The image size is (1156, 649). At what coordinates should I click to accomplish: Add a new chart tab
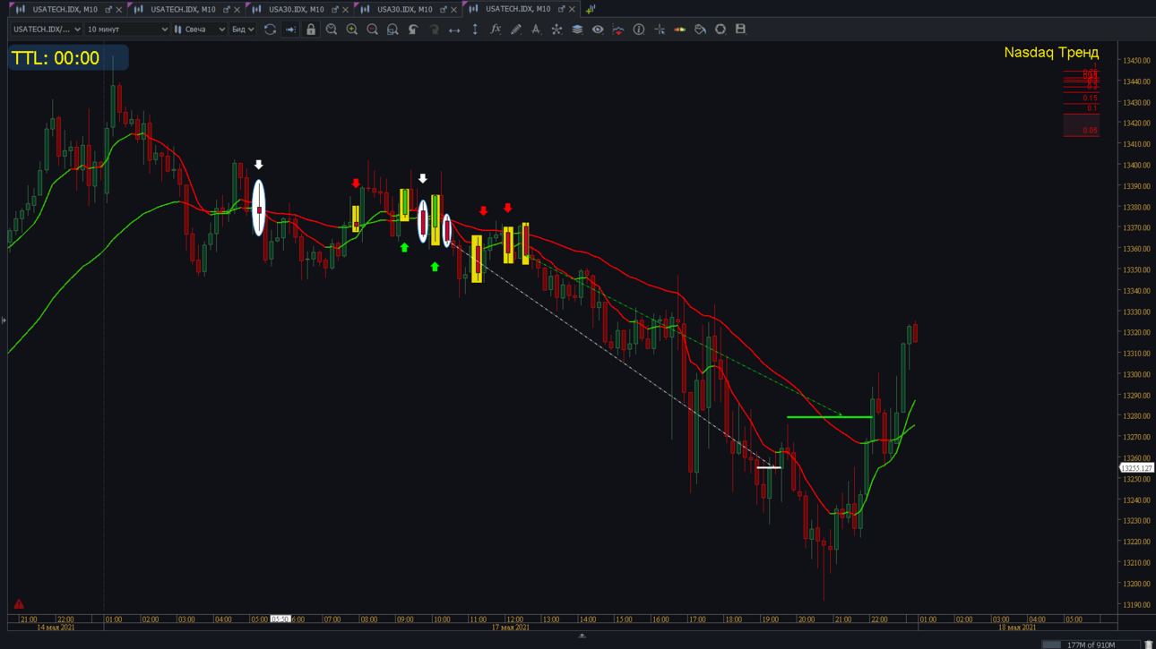[591, 9]
